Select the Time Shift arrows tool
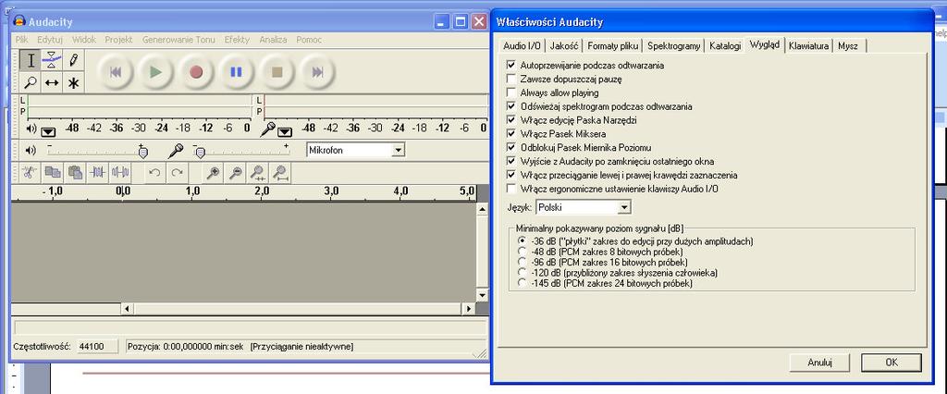The width and height of the screenshot is (947, 394). pyautogui.click(x=52, y=82)
